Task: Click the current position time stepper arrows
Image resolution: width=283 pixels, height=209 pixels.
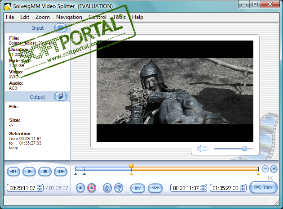Action: pyautogui.click(x=40, y=188)
